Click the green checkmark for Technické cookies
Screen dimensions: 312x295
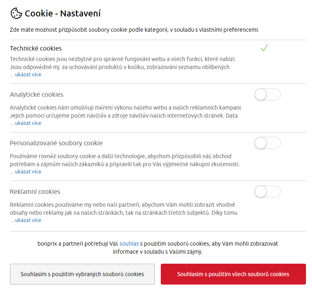[x=264, y=48]
